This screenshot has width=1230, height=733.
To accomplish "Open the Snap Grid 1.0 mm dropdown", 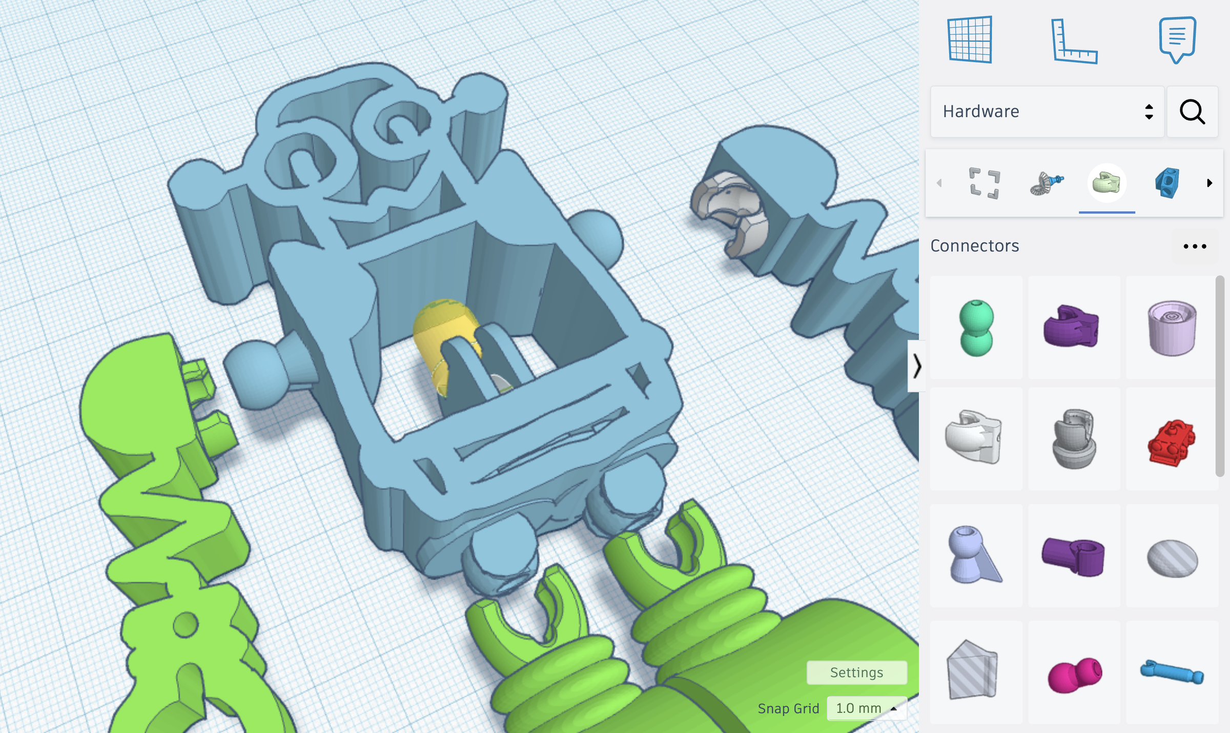I will coord(867,708).
